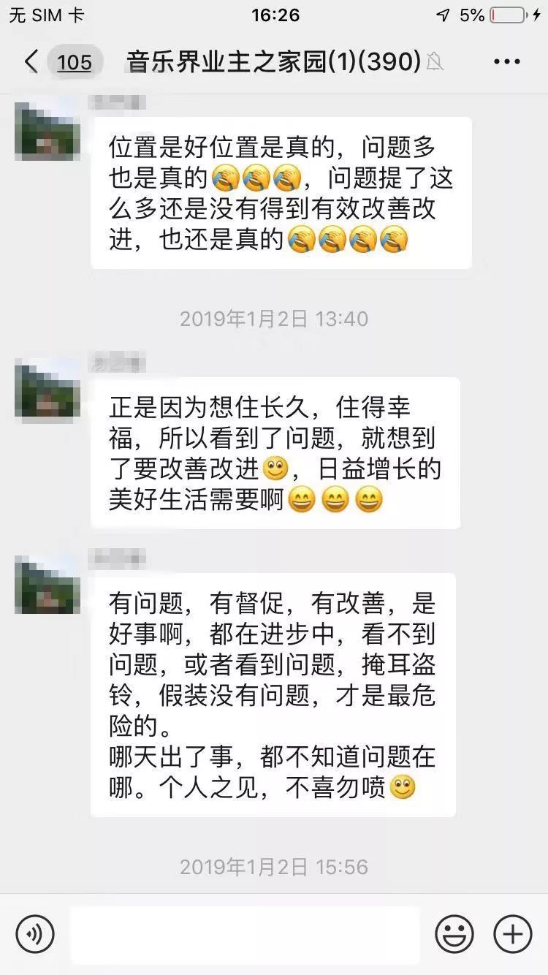Viewport: 548px width, 975px height.
Task: Switch to voice message input
Action: pyautogui.click(x=35, y=933)
